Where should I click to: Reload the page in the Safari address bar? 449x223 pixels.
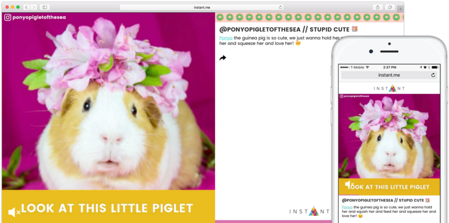click(x=280, y=7)
